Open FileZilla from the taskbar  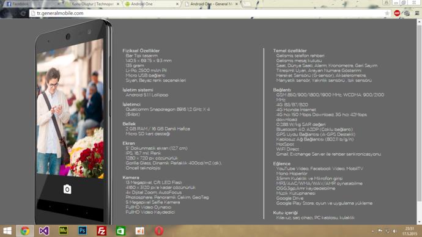pyautogui.click(x=102, y=231)
